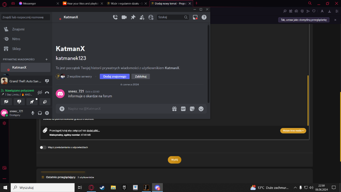Viewport: 341px width, 192px height.
Task: Switch to the Hear your likes and playlists tab
Action: 83,3
